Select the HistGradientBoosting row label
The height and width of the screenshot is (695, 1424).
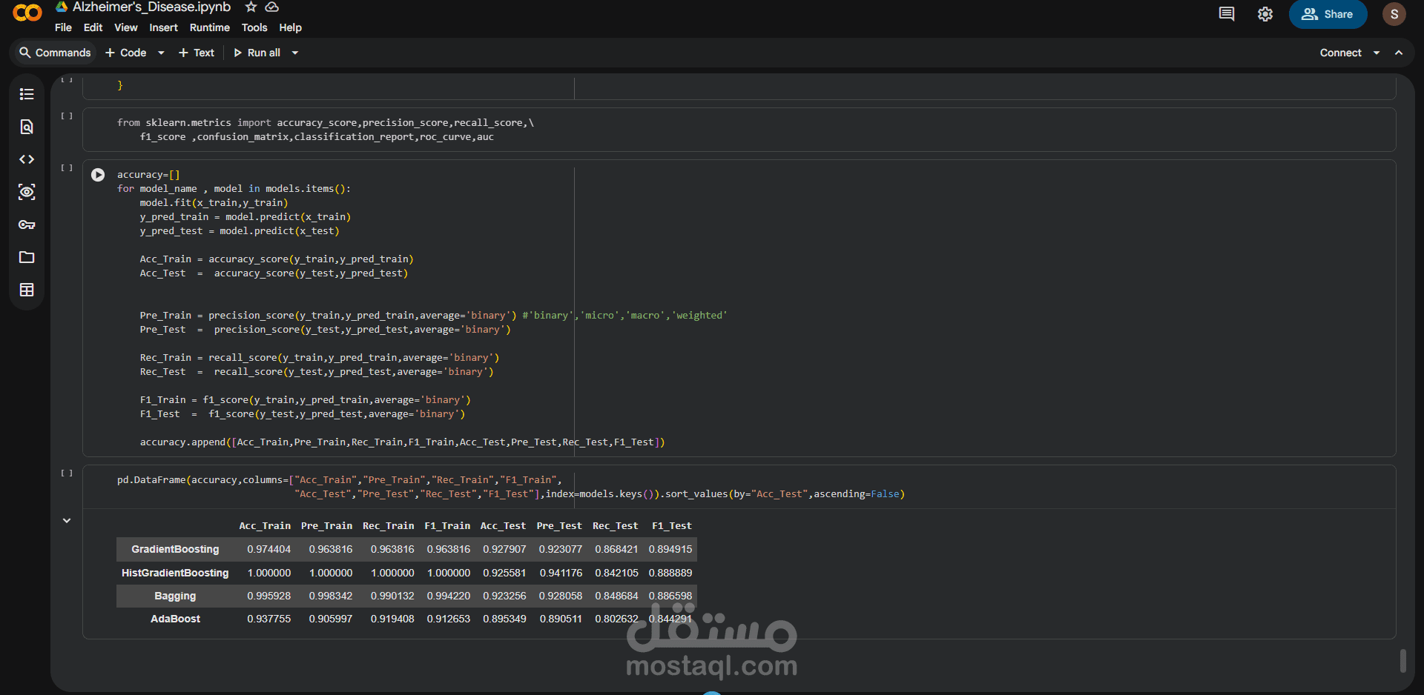point(175,573)
